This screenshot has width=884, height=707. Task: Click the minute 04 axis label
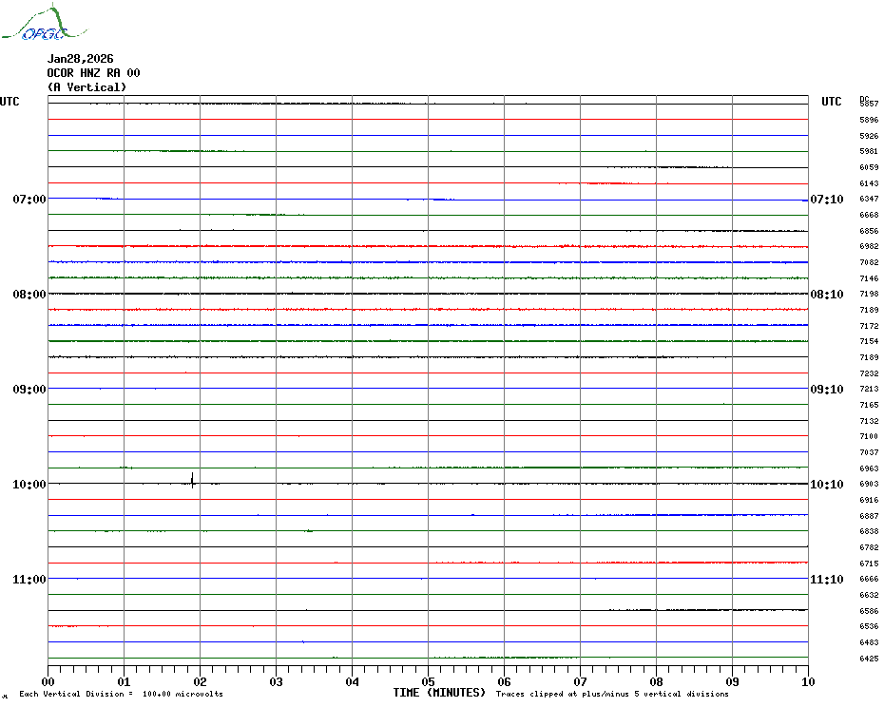(353, 681)
